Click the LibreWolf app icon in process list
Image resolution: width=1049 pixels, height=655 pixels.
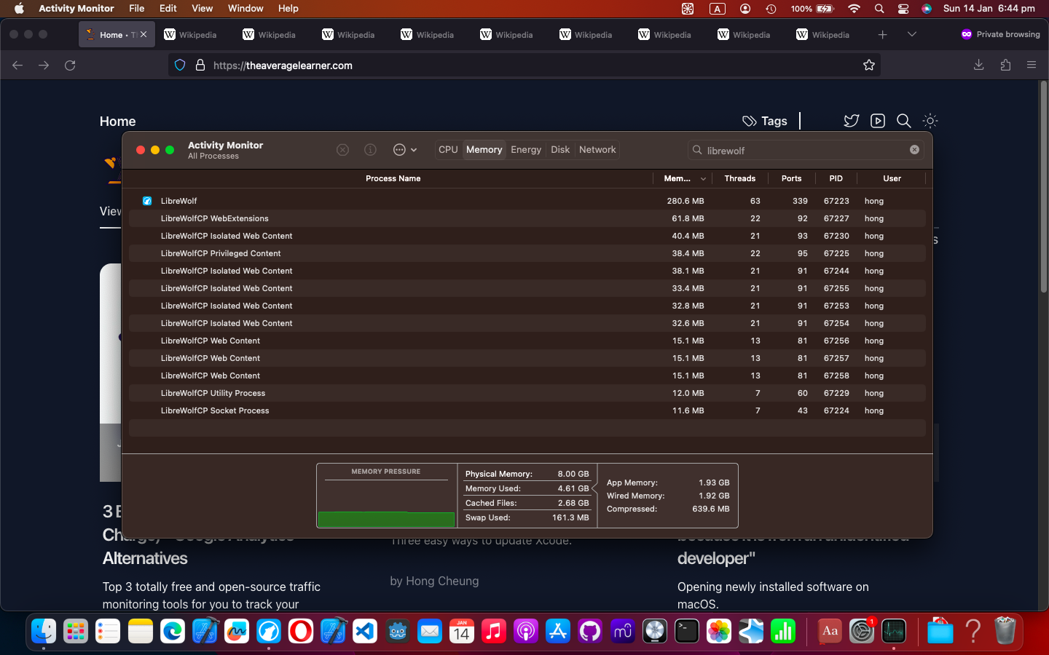[147, 201]
